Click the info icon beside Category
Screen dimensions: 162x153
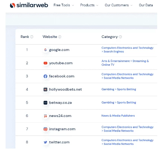pos(120,37)
